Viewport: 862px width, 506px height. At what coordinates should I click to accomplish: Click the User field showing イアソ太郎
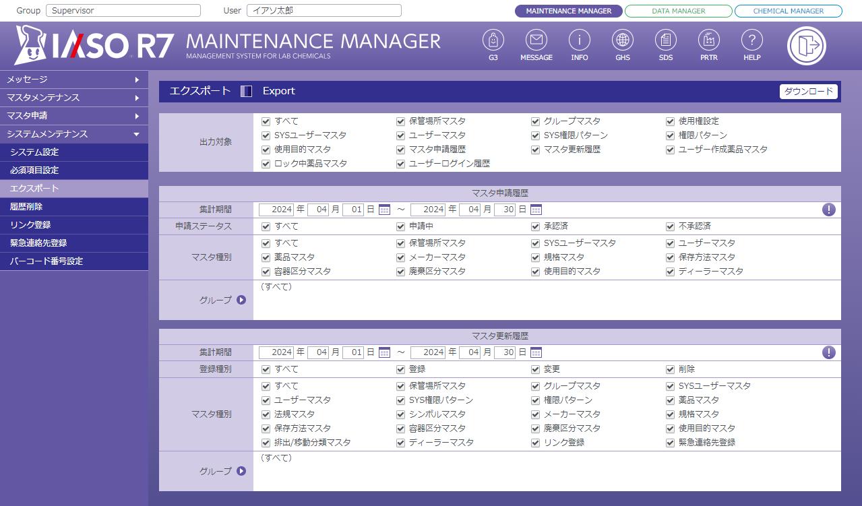[324, 11]
